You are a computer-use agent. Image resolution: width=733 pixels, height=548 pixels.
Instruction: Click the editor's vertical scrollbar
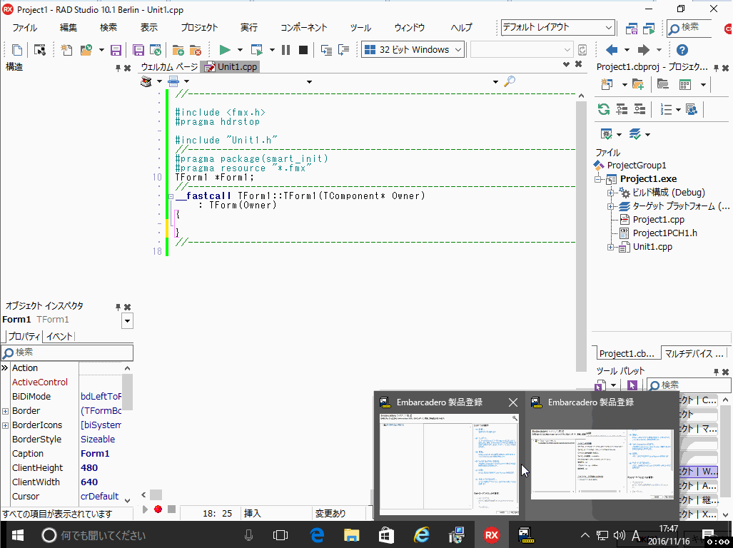point(581,178)
